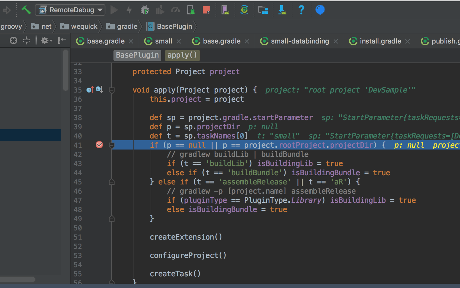Open the project panel gear settings menu

click(47, 40)
